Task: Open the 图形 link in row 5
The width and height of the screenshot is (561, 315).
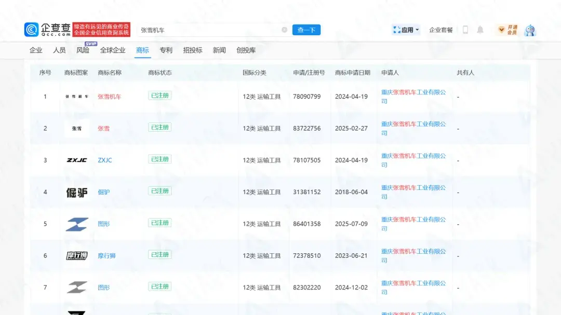Action: click(104, 224)
